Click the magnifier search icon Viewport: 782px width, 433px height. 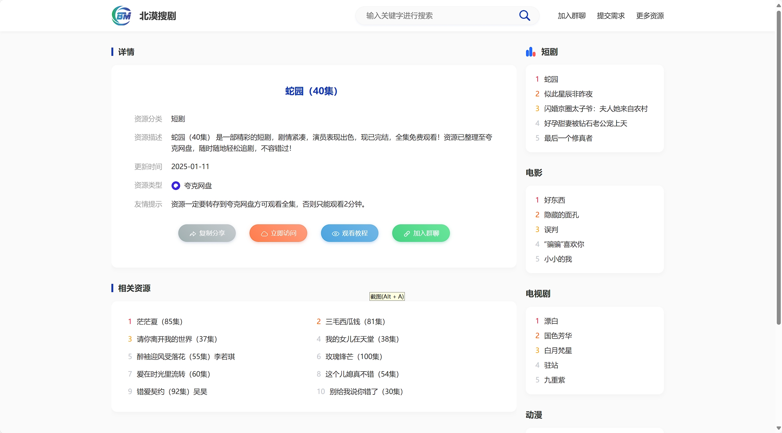(x=525, y=15)
